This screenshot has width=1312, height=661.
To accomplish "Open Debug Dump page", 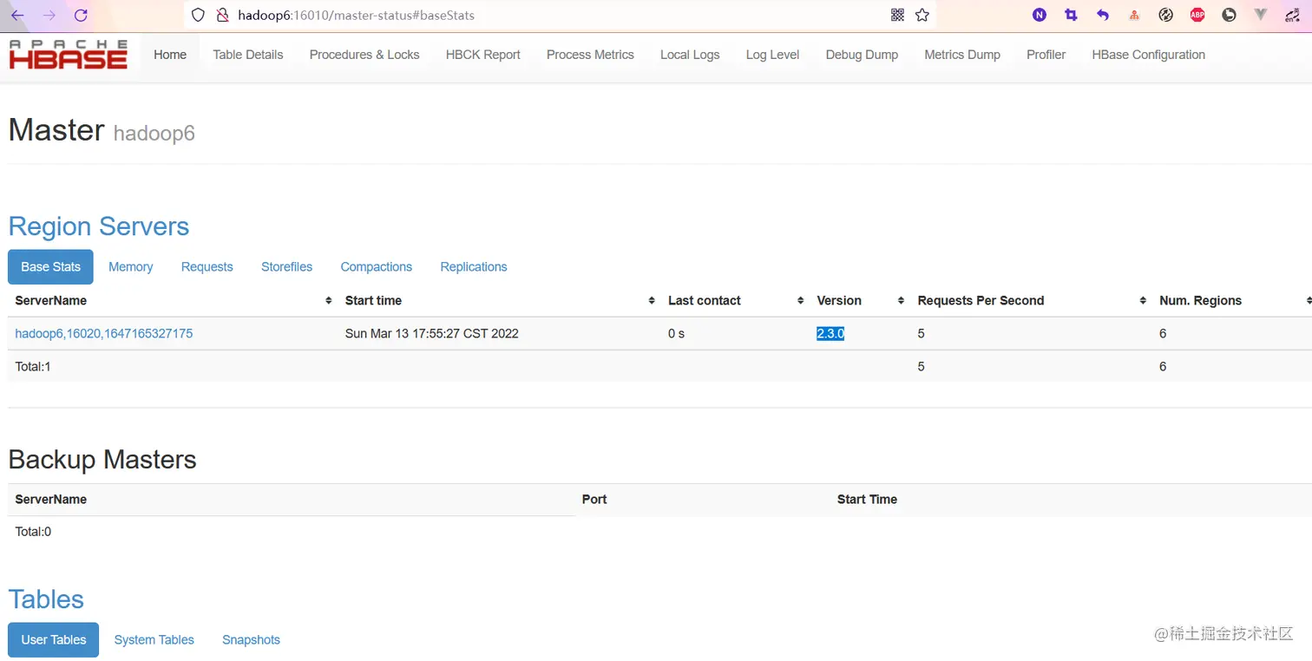I will click(862, 55).
